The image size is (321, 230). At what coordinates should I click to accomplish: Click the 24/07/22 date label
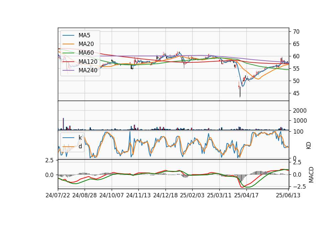click(x=58, y=195)
